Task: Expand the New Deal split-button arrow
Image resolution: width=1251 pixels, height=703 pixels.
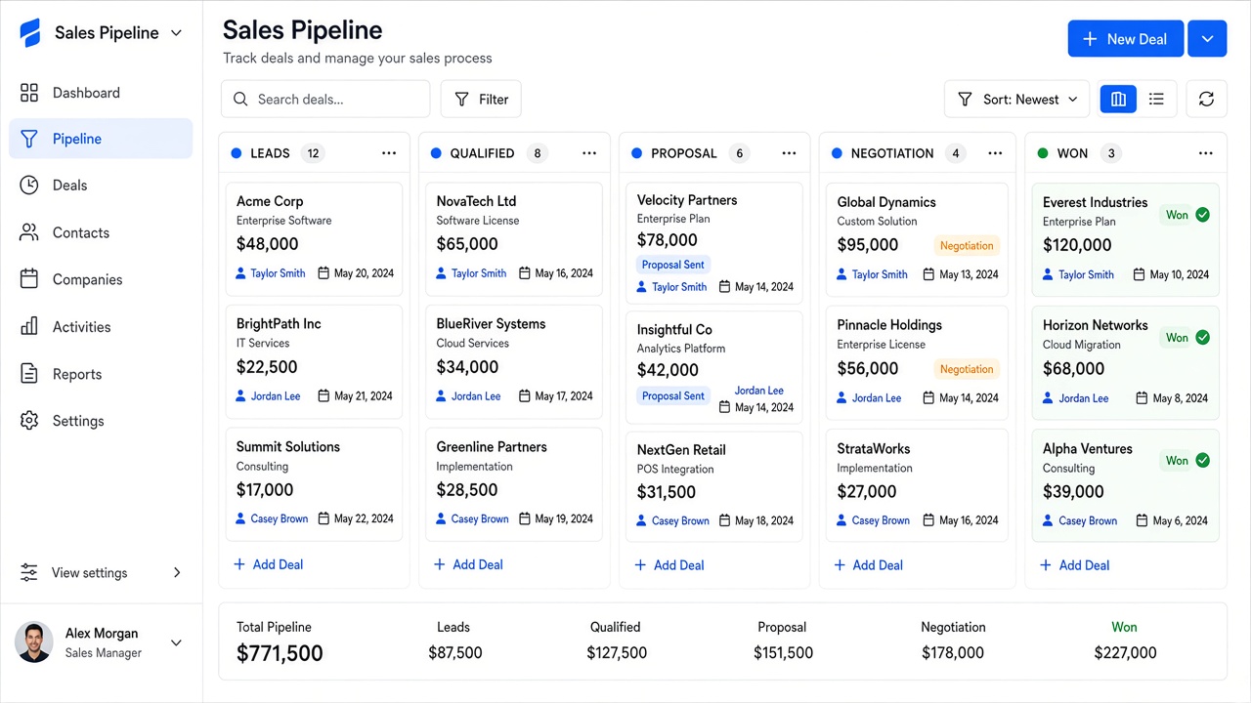Action: point(1207,39)
